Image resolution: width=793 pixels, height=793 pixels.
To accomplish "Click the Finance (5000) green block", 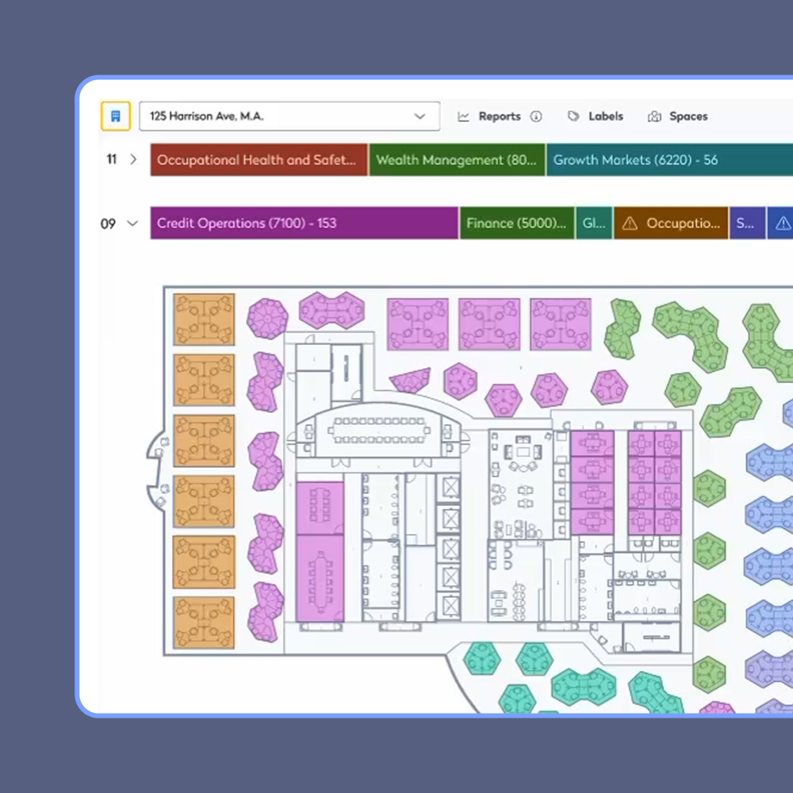I will coord(517,224).
